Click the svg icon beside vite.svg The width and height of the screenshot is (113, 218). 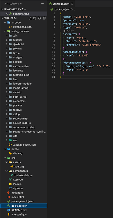pos(10,154)
